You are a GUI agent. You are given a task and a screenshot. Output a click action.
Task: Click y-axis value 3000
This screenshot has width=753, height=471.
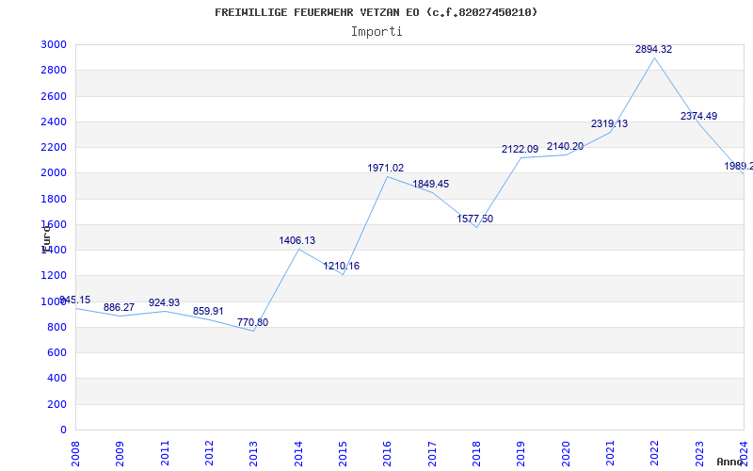[55, 44]
